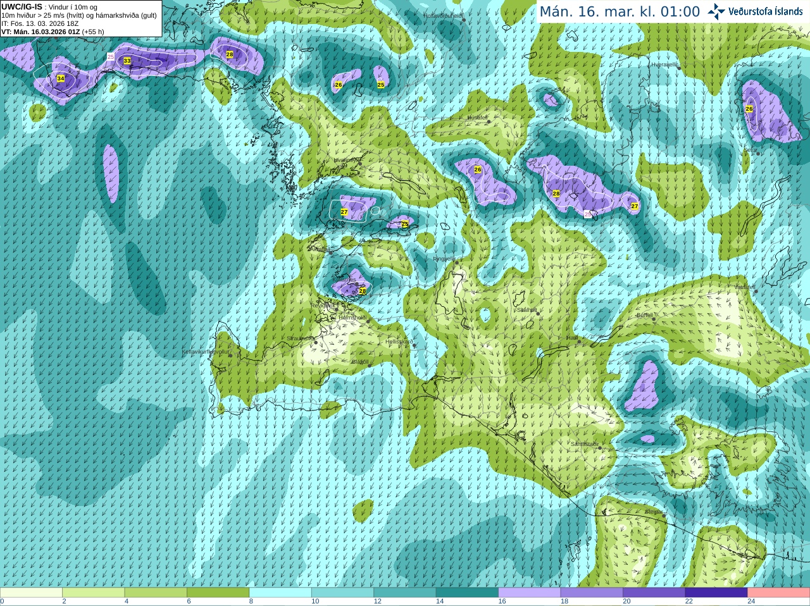810x606 pixels.
Task: Click the IT: Fös. 13. 03. 2026 18Z line
Action: 39,23
